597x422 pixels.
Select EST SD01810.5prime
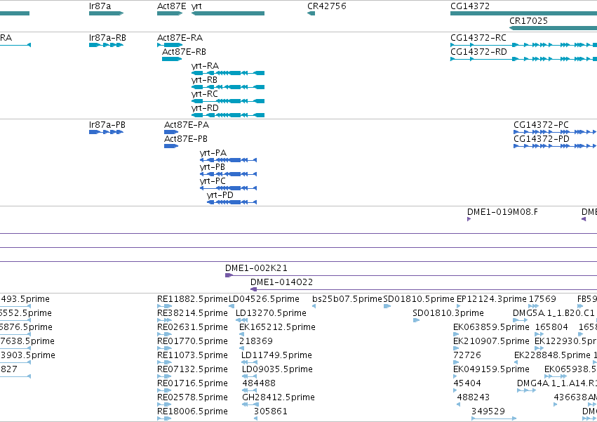387,306
